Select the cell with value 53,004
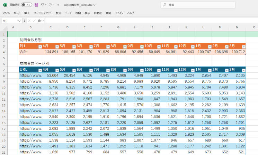Image resolution: width=258 pixels, height=155 pixels. [x=51, y=75]
